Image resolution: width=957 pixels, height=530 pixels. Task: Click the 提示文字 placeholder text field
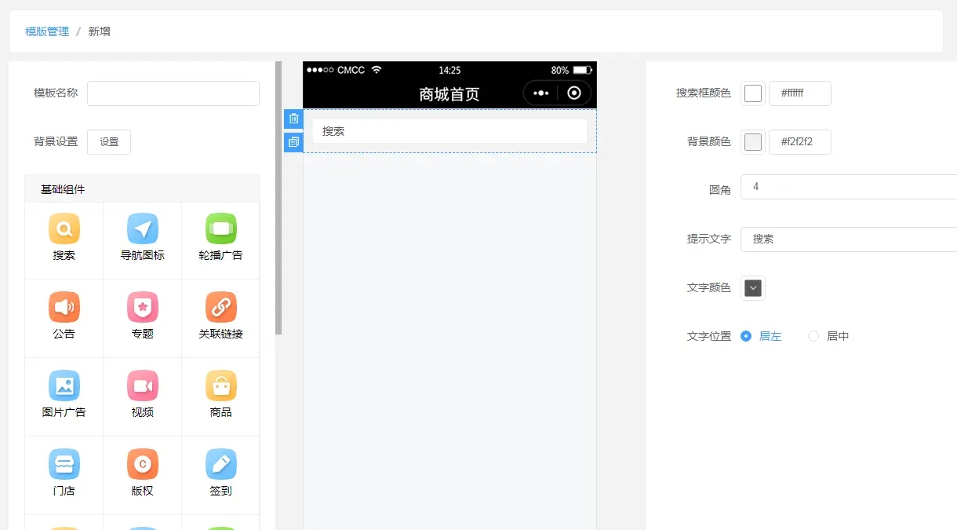pyautogui.click(x=849, y=239)
